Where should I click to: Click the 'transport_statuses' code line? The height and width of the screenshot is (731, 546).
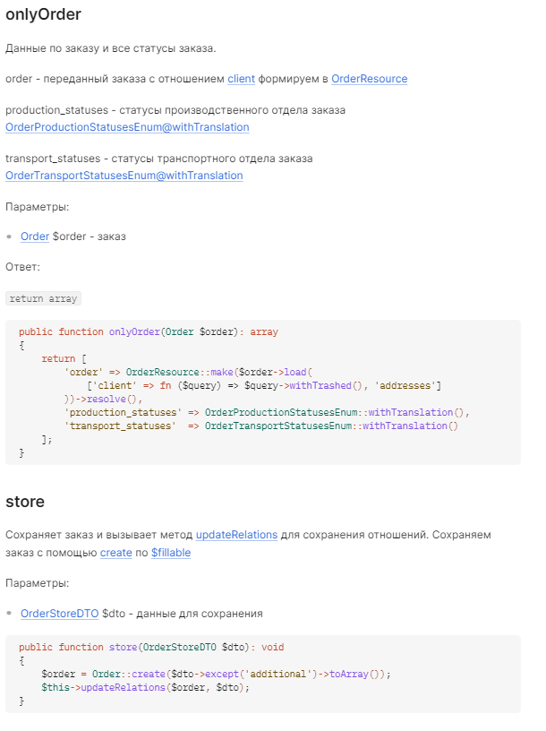point(261,426)
